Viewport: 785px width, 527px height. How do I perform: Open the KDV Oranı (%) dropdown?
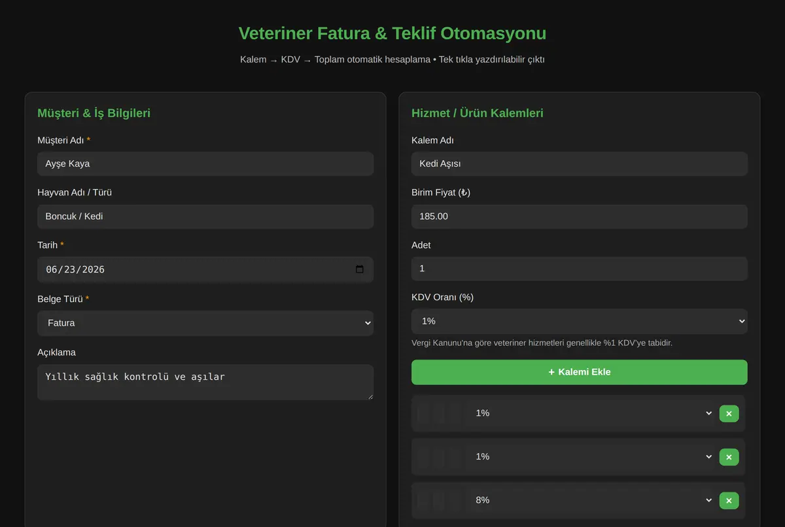pos(580,321)
